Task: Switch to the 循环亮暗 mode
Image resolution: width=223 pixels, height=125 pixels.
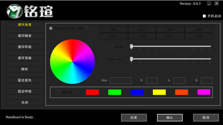Action: (25, 58)
